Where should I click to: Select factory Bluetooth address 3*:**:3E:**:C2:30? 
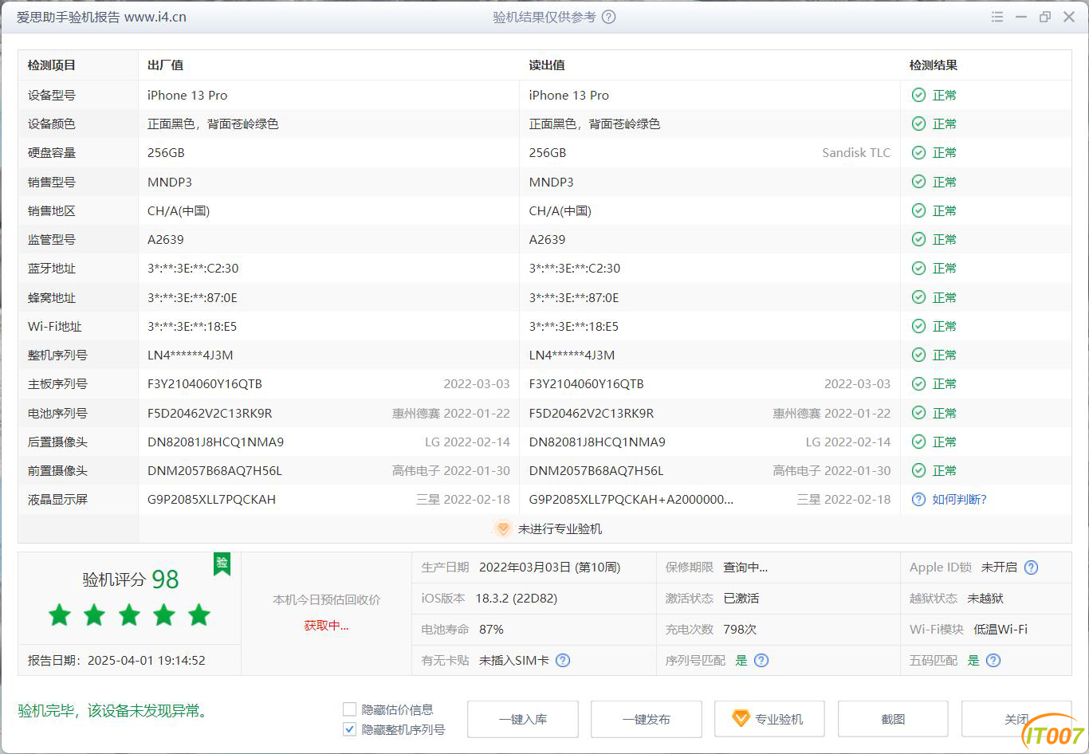(193, 268)
